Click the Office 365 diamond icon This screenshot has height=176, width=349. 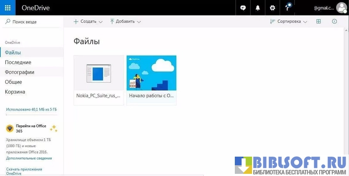(9, 128)
